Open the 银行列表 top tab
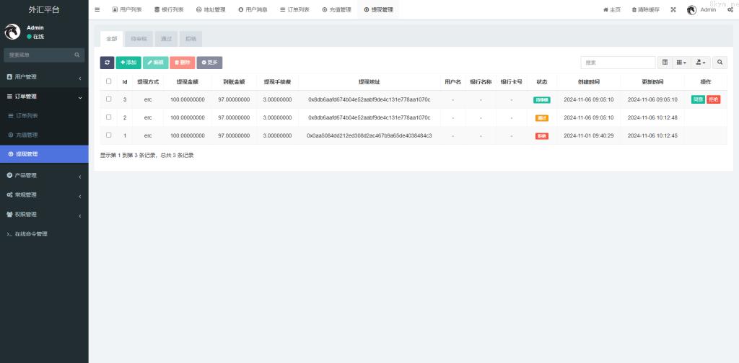 coord(169,9)
